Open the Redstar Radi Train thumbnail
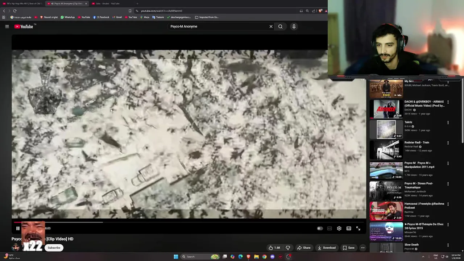Screen dimensions: 464x261 click(x=386, y=150)
